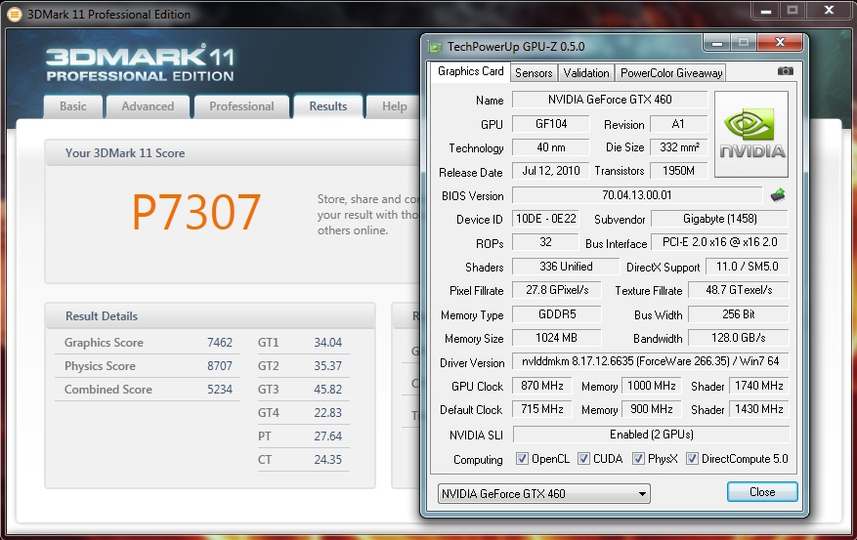Viewport: 857px width, 540px height.
Task: Toggle the CUDA checkbox
Action: (x=583, y=459)
